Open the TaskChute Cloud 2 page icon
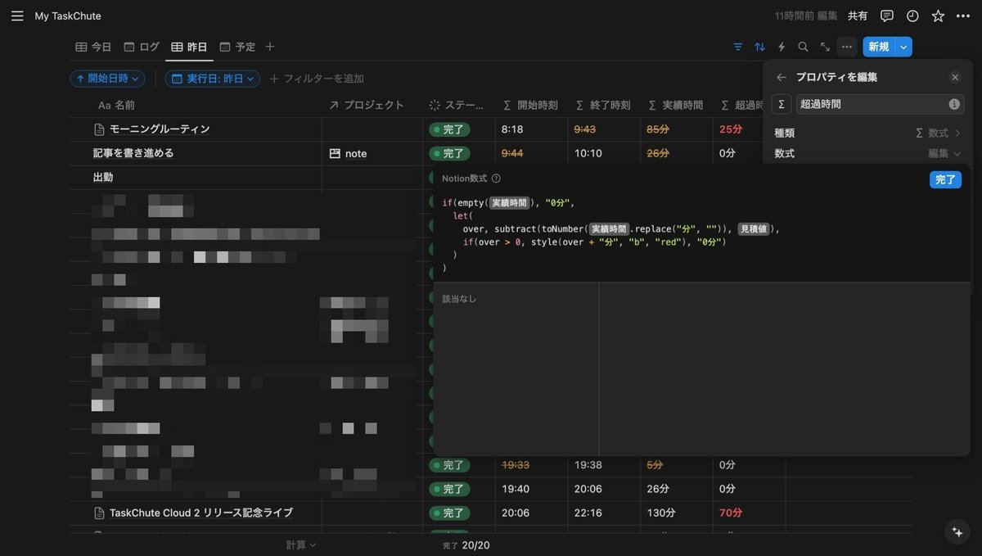This screenshot has height=556, width=982. point(99,513)
